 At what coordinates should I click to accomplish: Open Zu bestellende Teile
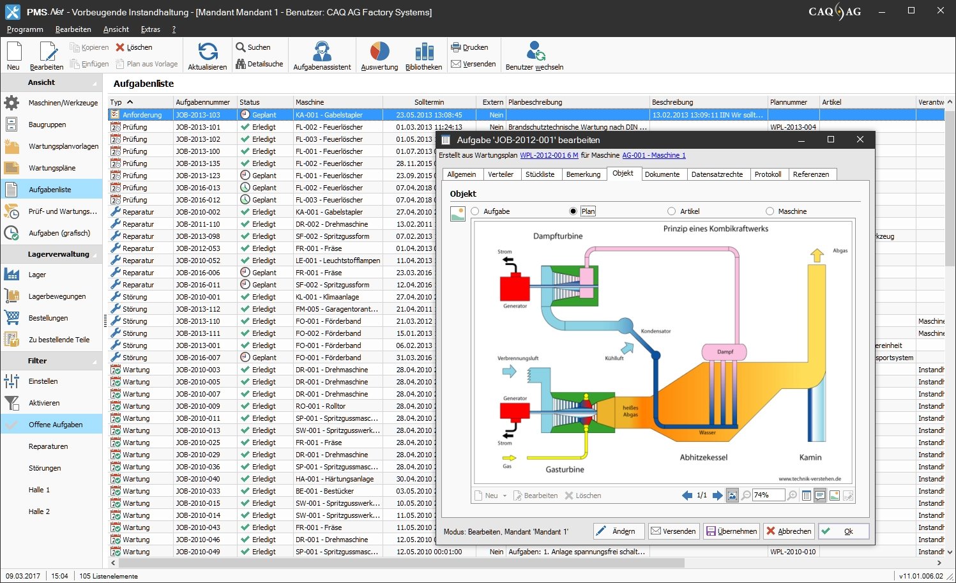click(51, 340)
